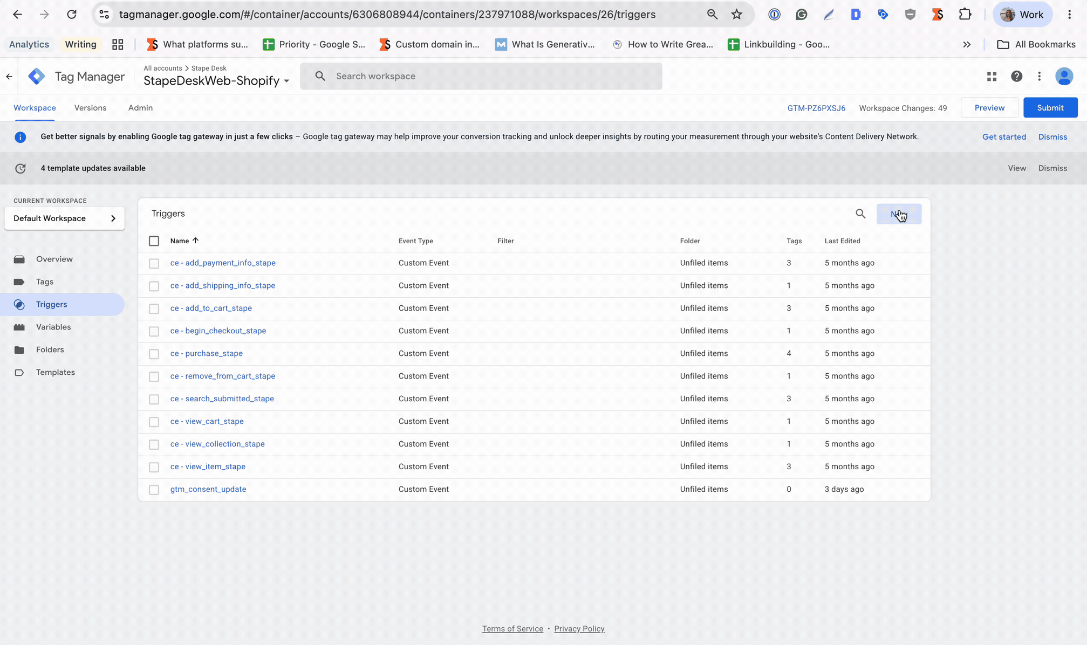The image size is (1087, 645).
Task: Open the ce - view_cart_stape trigger
Action: (207, 422)
